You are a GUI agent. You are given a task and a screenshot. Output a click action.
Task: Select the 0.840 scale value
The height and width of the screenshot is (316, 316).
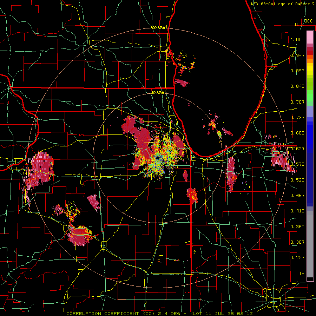[x=297, y=86]
